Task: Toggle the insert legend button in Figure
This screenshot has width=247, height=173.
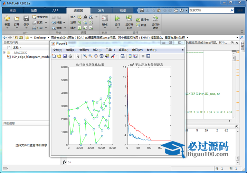Action: [135, 56]
